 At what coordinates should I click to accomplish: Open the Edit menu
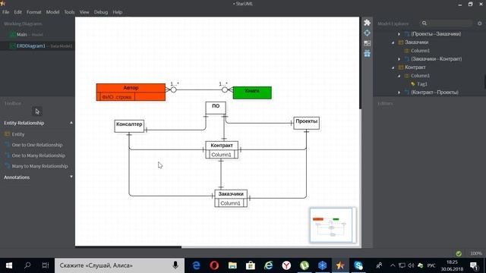[x=17, y=12]
